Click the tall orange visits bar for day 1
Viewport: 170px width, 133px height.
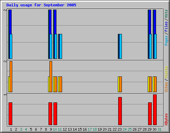pos(11,76)
